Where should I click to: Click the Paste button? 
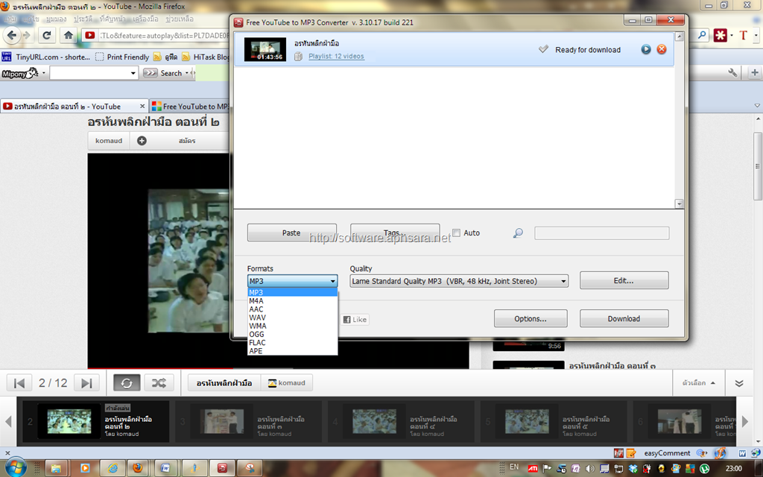tap(292, 233)
